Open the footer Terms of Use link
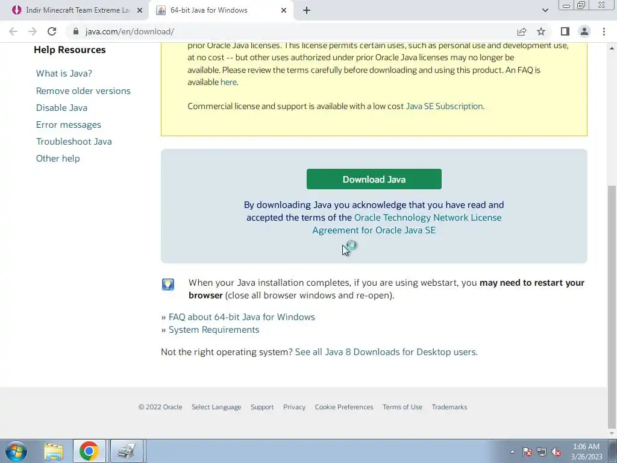The width and height of the screenshot is (617, 463). [x=402, y=407]
